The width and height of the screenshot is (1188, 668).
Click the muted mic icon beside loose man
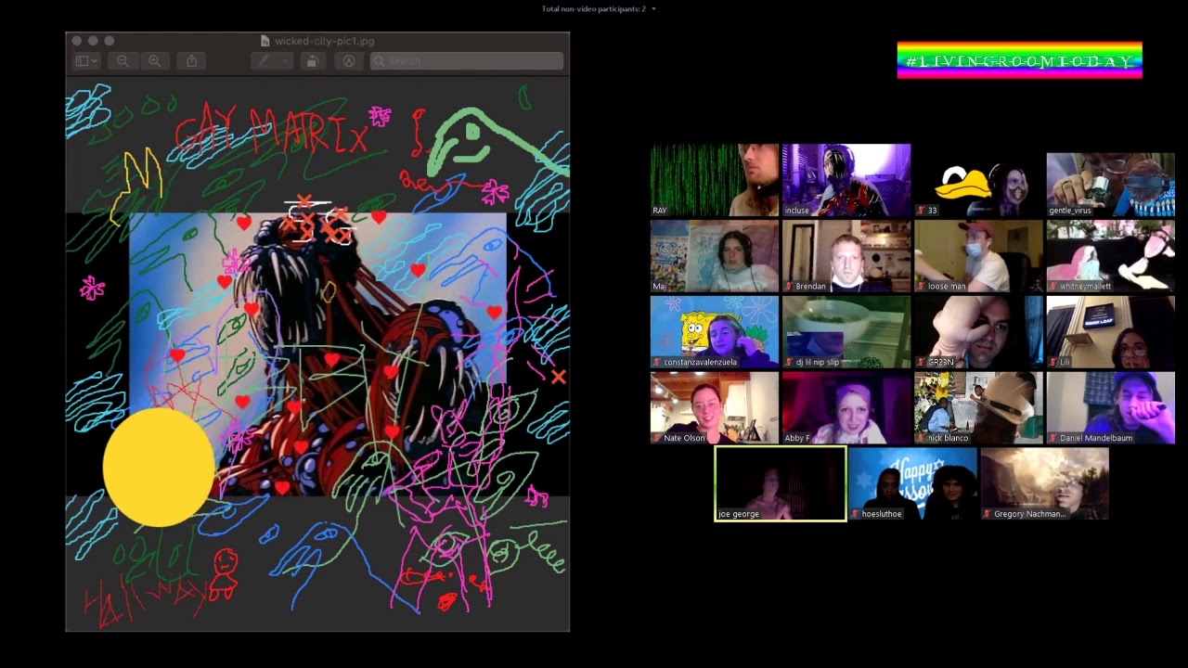coord(921,287)
